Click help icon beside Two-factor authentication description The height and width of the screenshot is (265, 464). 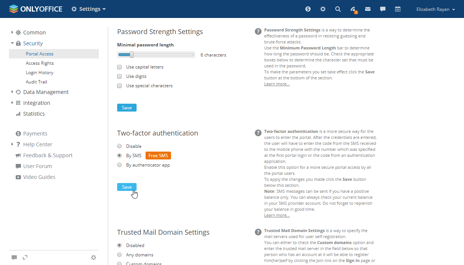coord(258,133)
